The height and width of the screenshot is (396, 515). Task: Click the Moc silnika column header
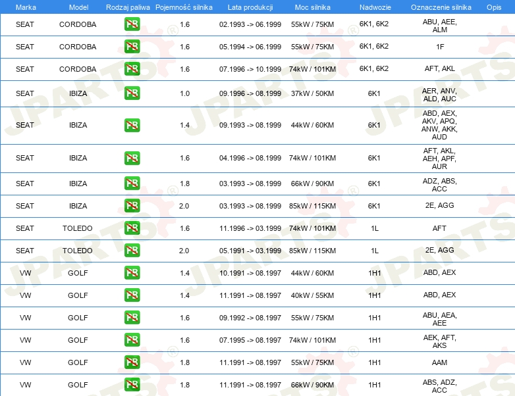(x=312, y=7)
